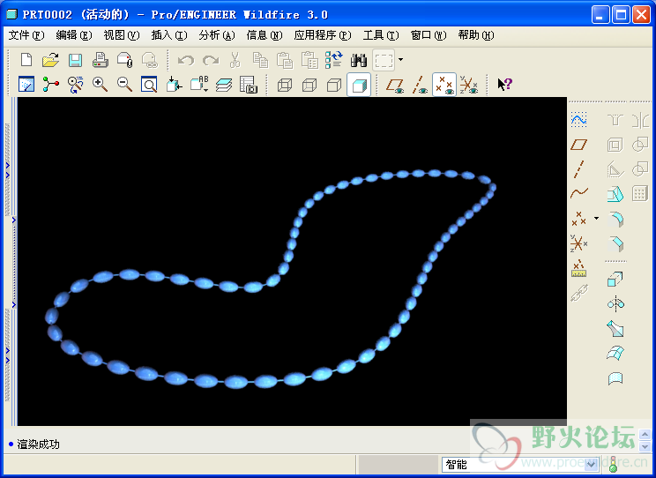This screenshot has height=478, width=656.
Task: Click the Variable Section Sweep tool
Action: (x=615, y=329)
